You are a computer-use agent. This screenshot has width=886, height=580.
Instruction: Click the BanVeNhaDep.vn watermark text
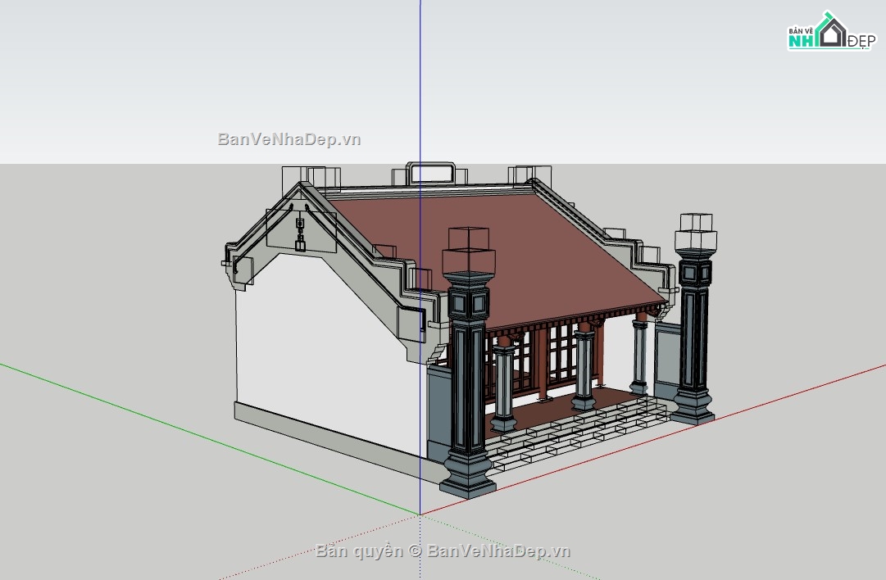pyautogui.click(x=289, y=139)
